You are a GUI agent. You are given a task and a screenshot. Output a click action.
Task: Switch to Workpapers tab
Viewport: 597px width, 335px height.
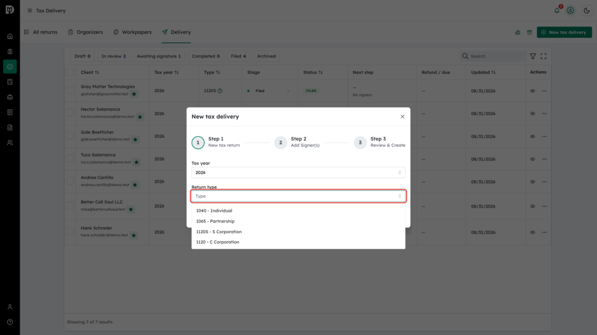click(132, 33)
